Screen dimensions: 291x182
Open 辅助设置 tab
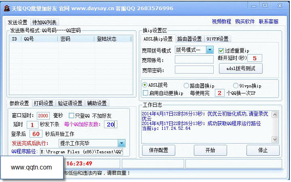click(x=97, y=103)
